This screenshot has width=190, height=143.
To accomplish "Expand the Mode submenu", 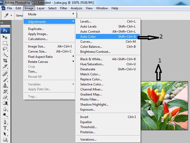I will [50, 14].
